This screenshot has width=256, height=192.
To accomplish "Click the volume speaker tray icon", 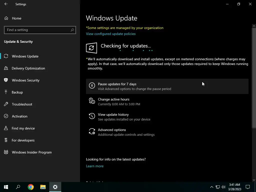I will click(223, 187).
